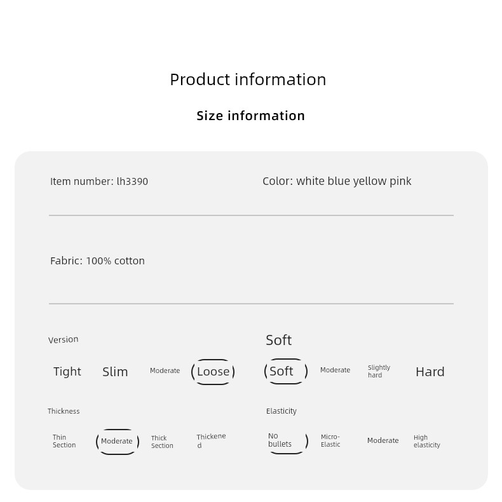502x502 pixels.
Task: Select the Thick Section option
Action: pyautogui.click(x=162, y=442)
